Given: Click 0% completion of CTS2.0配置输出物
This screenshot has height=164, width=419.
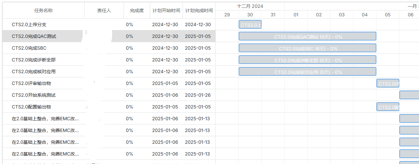Looking at the screenshot, I should pyautogui.click(x=130, y=107).
